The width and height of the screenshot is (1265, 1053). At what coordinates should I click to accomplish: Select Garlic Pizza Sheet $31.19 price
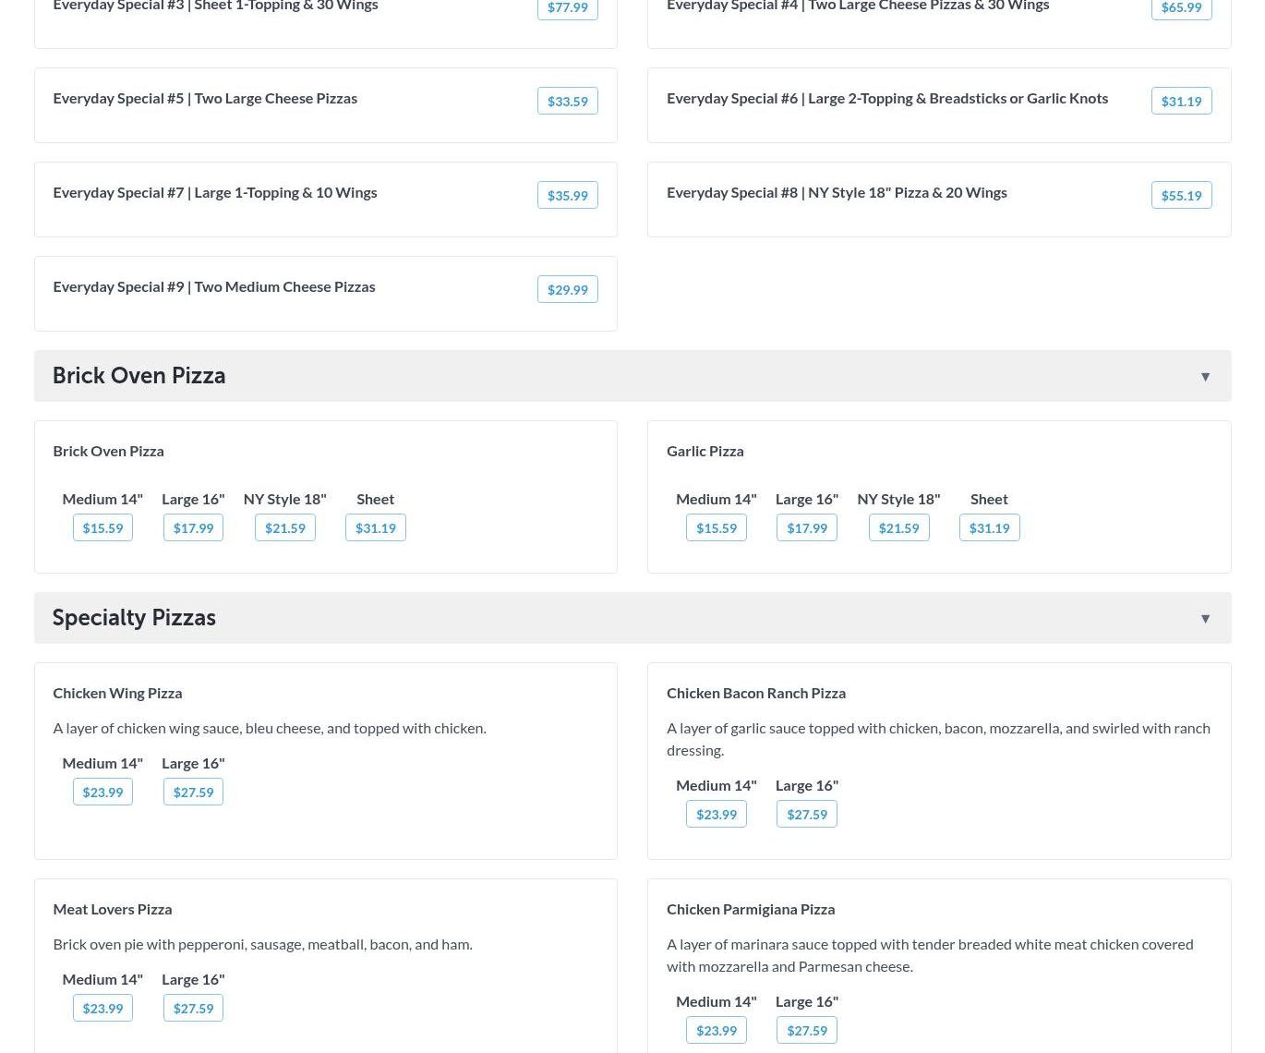click(x=988, y=527)
